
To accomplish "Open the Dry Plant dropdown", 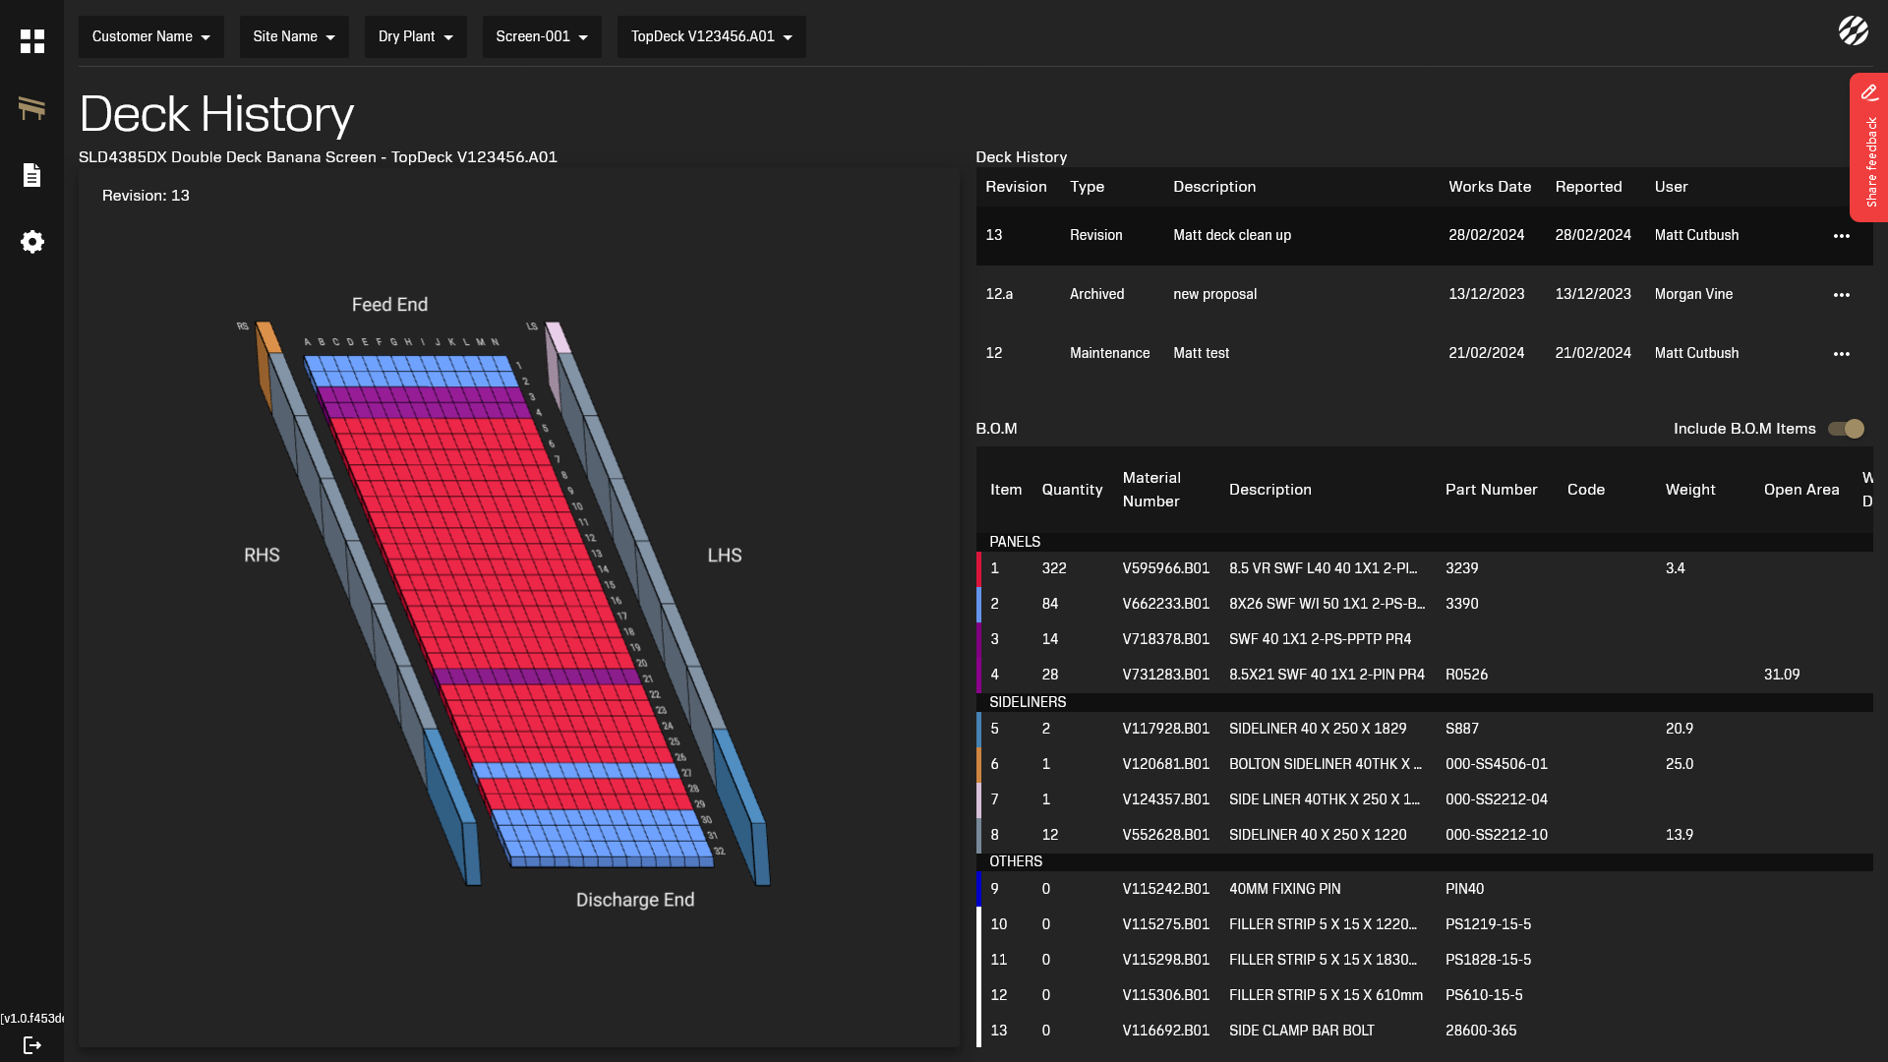I will (x=415, y=36).
